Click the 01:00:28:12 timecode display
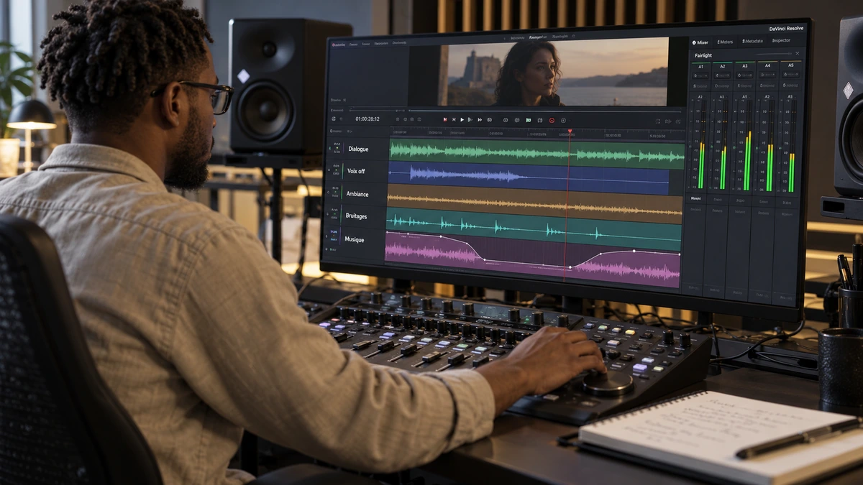Image resolution: width=863 pixels, height=485 pixels. [367, 119]
